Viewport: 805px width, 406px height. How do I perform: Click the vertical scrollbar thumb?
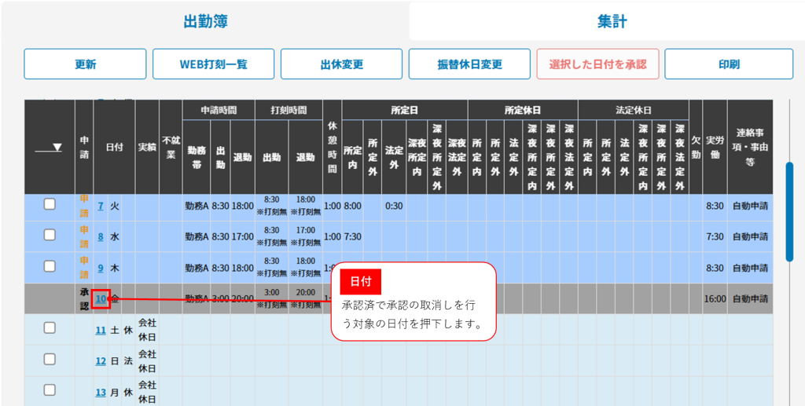789,210
